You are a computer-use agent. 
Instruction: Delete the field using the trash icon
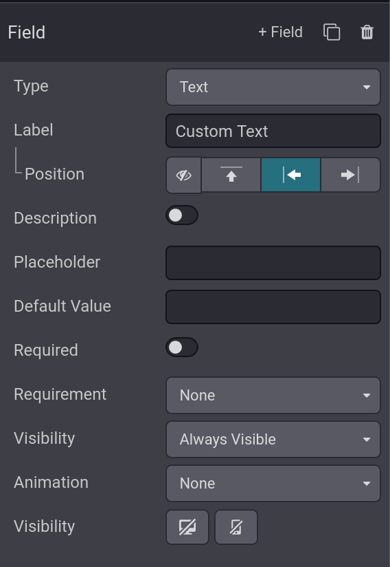tap(367, 32)
